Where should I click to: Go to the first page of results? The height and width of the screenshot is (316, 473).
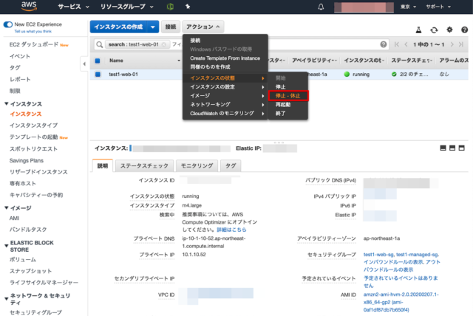coord(397,44)
